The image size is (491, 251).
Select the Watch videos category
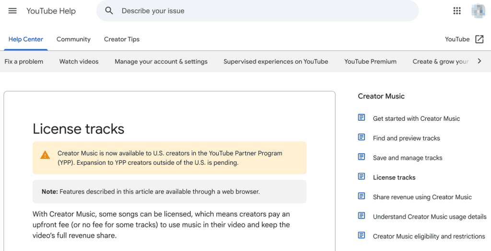79,61
